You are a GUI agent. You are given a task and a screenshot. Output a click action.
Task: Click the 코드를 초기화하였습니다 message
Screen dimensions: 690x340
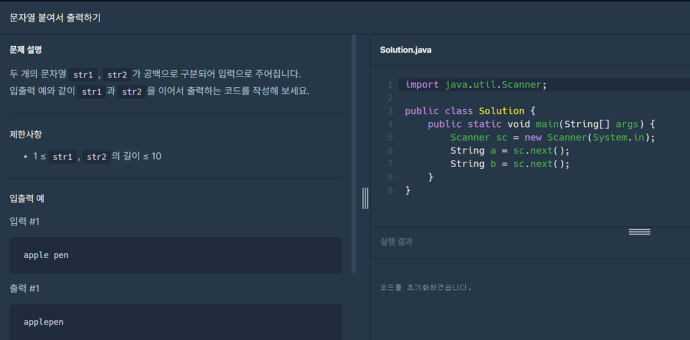[424, 287]
